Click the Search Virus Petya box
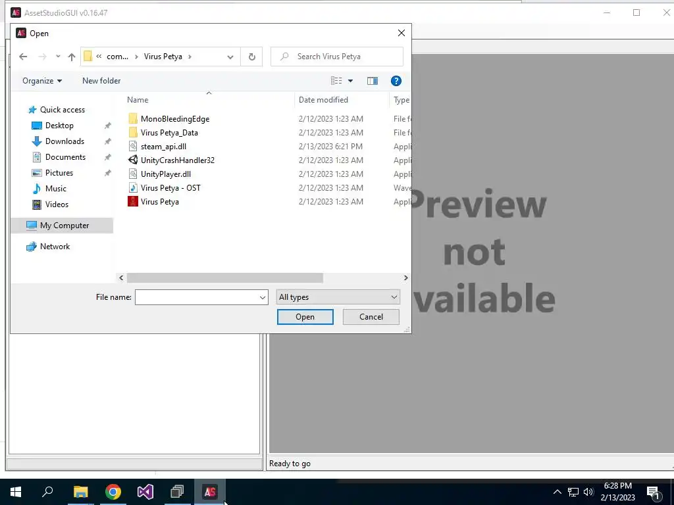 point(337,57)
